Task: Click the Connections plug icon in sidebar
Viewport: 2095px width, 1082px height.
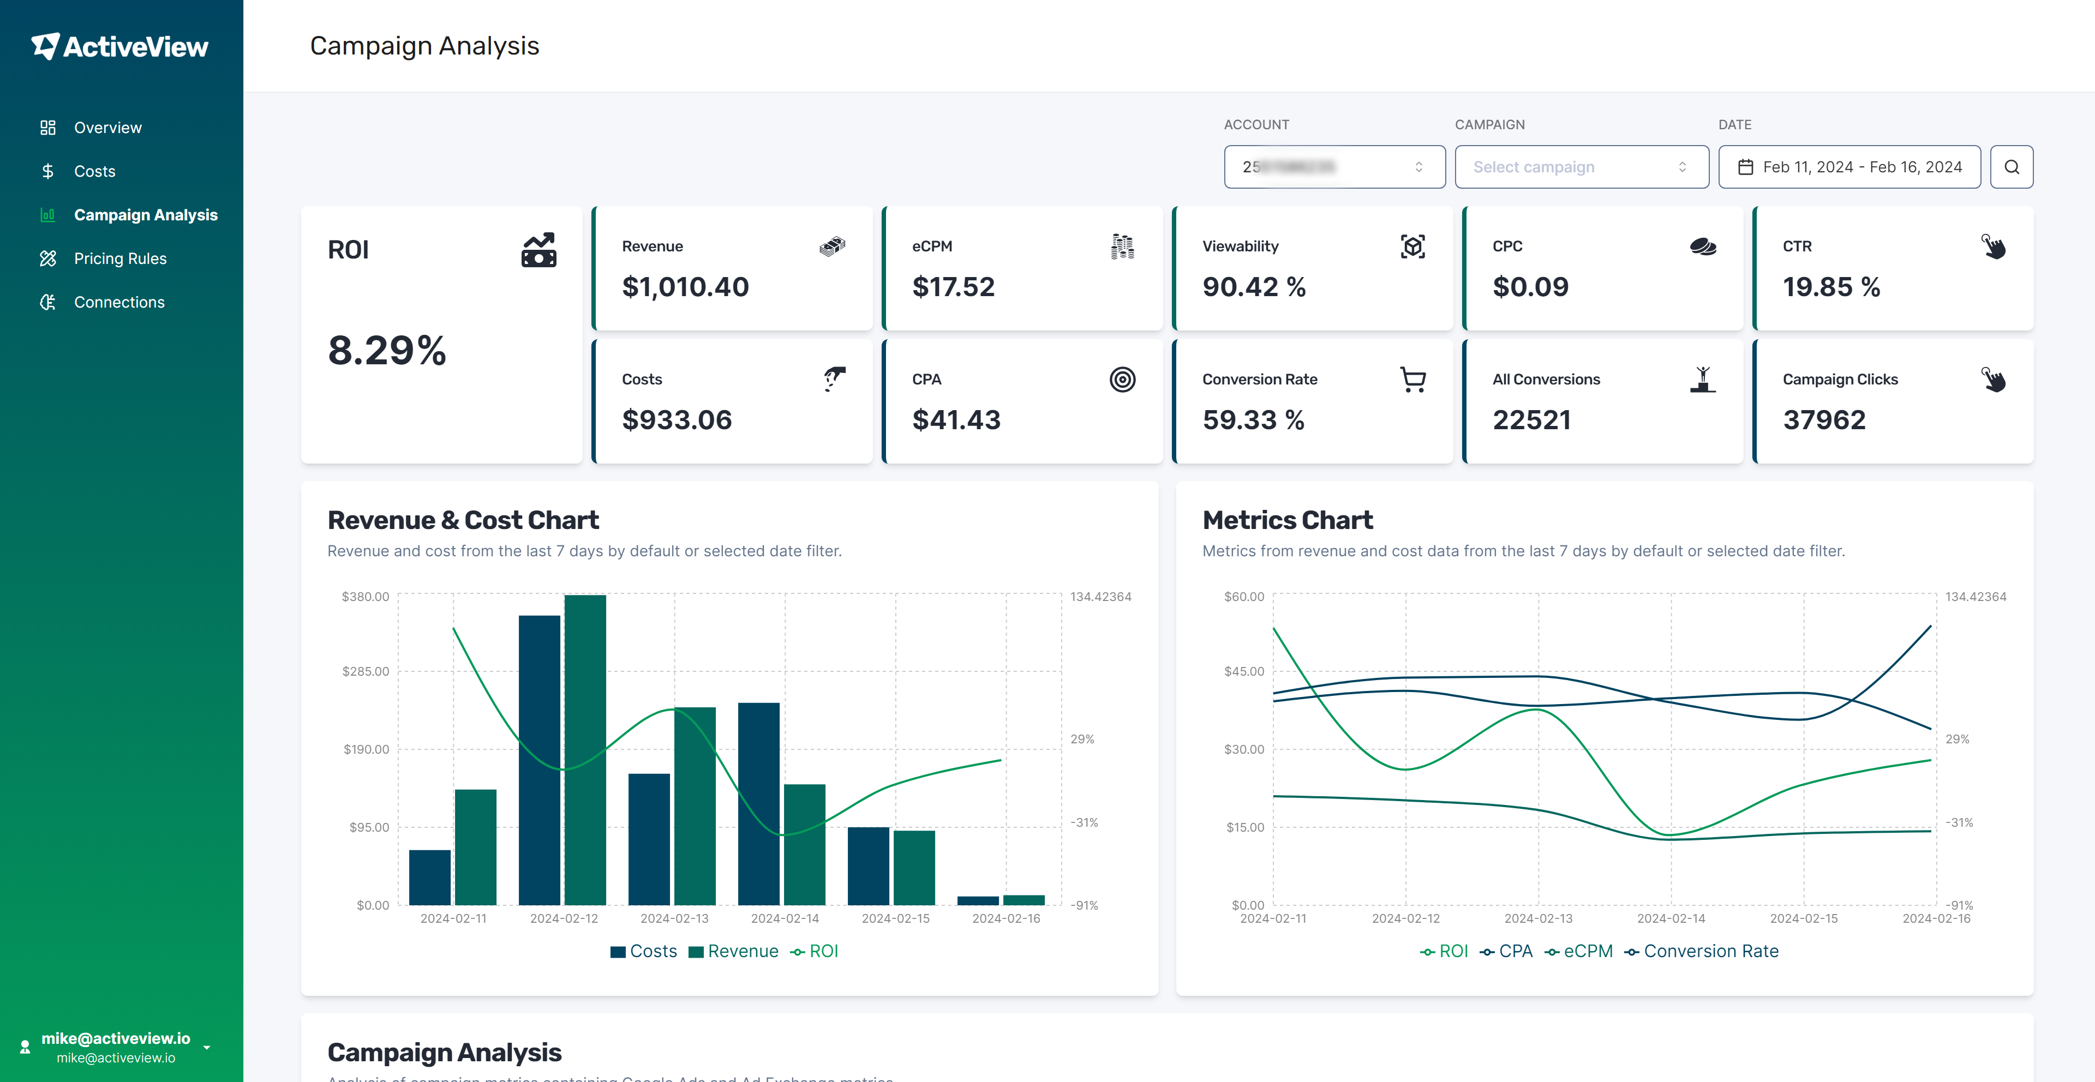Action: pyautogui.click(x=47, y=302)
